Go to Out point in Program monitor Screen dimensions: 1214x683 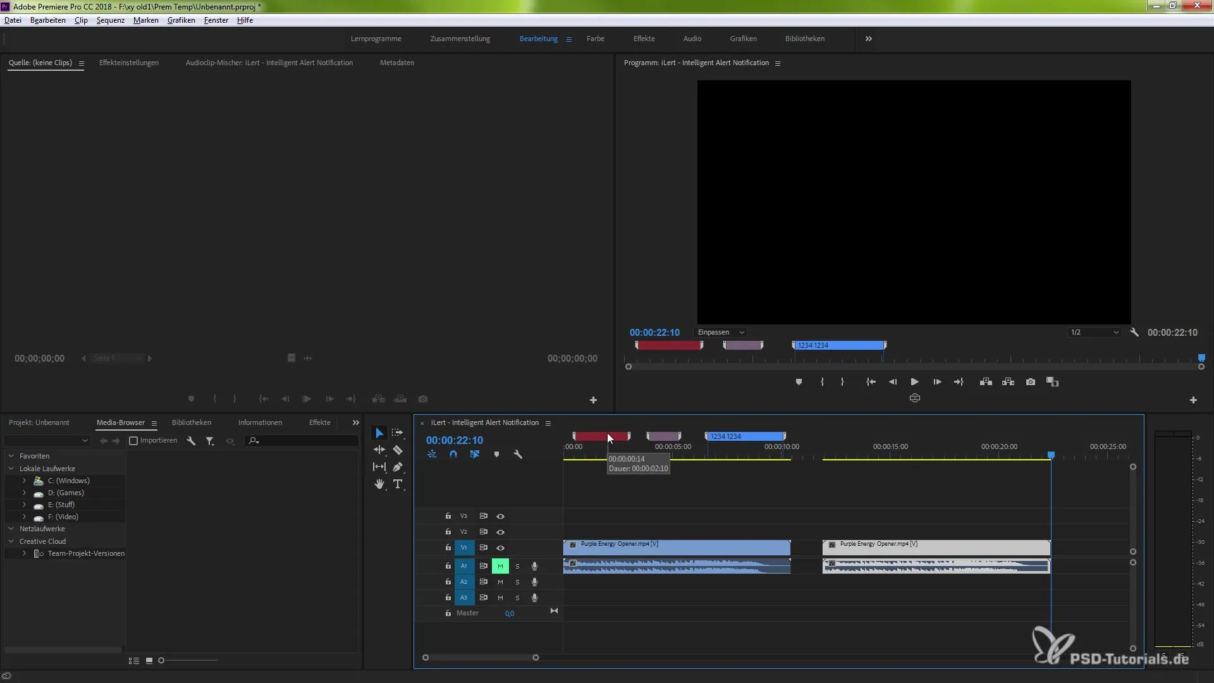click(959, 382)
